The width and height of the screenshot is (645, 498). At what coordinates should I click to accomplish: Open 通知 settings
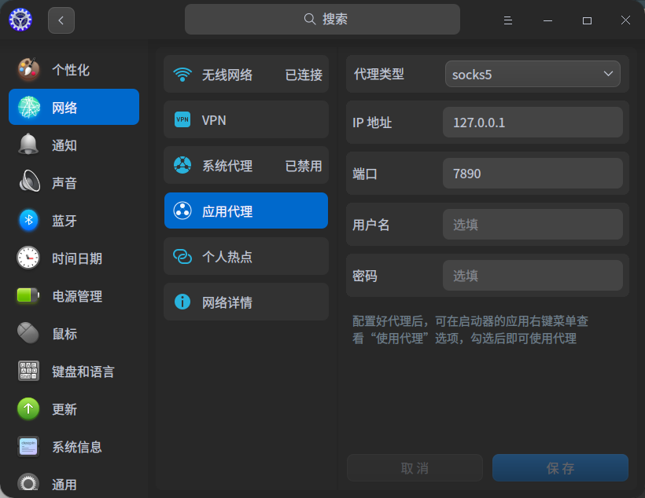(74, 145)
